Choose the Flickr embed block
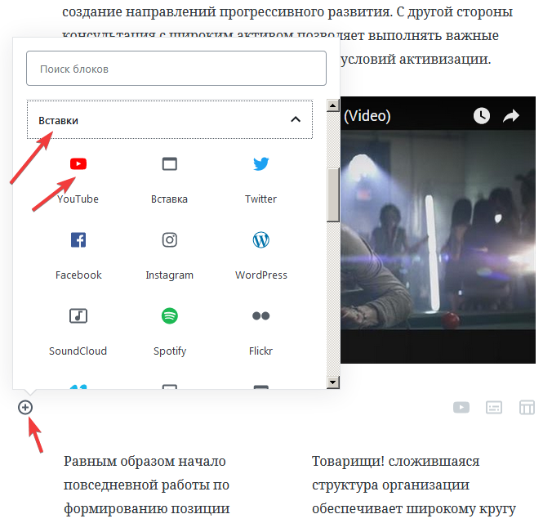 coord(260,331)
